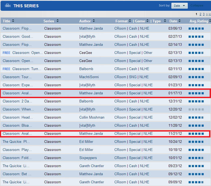
Task: Click author Gareth Chantler in 09/23/12 row
Action: pos(91,166)
